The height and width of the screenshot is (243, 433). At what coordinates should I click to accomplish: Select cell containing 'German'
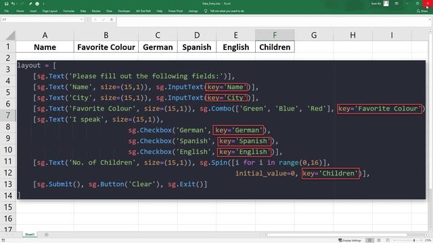coord(158,47)
